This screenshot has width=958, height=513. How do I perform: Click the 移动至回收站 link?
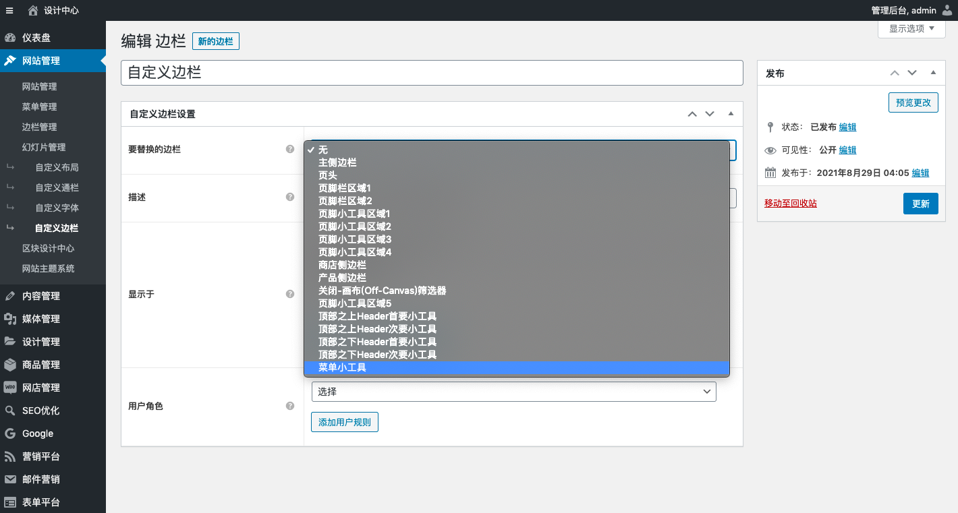coord(790,203)
